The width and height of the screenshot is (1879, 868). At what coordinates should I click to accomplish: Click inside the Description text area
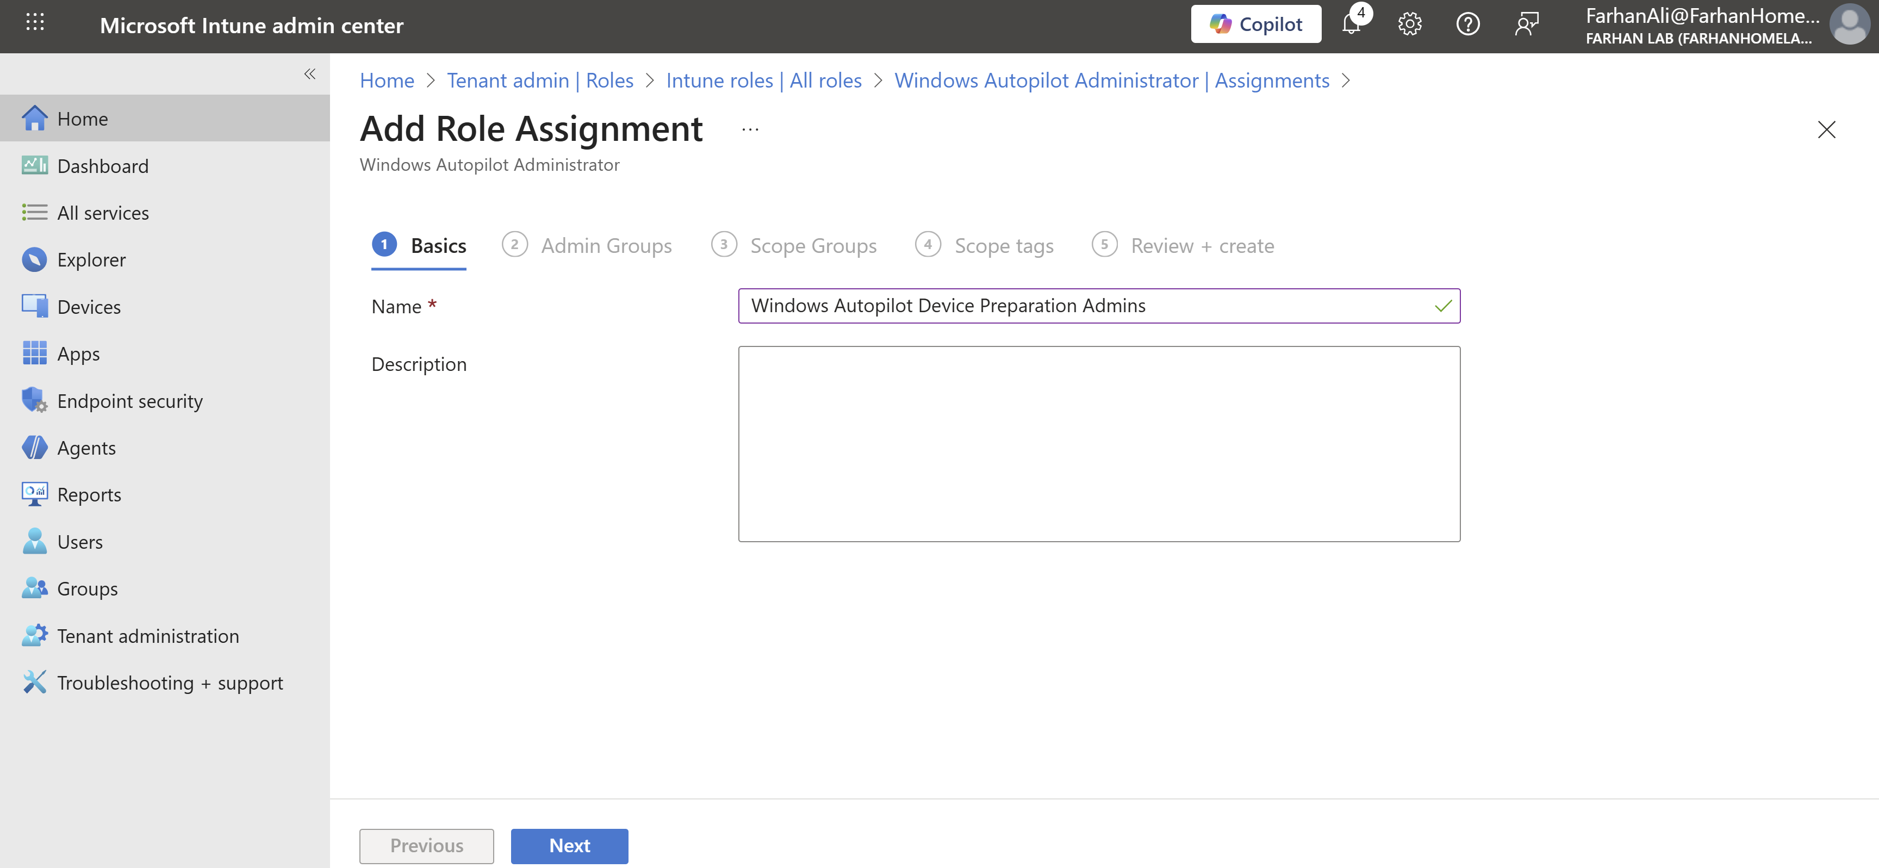point(1098,443)
